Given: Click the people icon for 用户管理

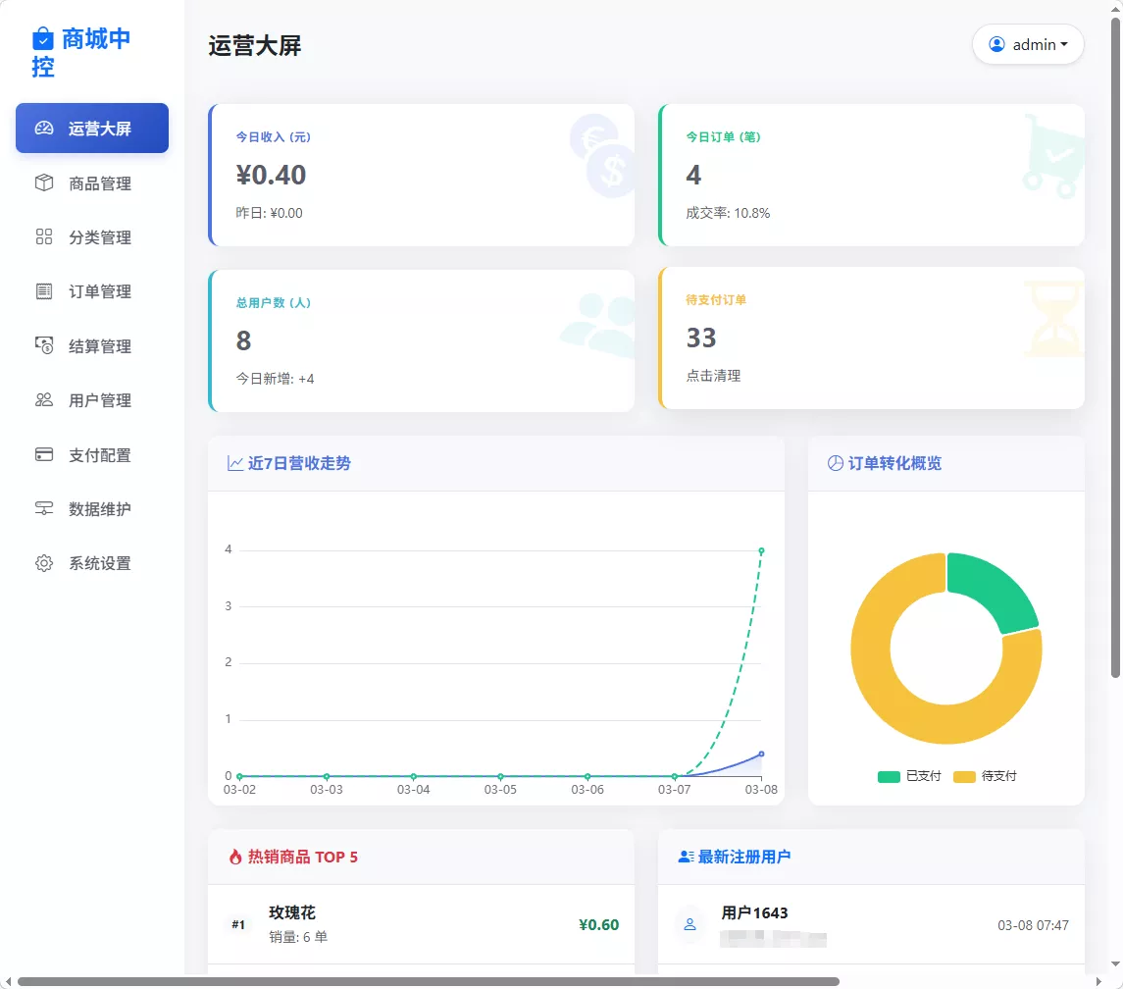Looking at the screenshot, I should click(44, 400).
